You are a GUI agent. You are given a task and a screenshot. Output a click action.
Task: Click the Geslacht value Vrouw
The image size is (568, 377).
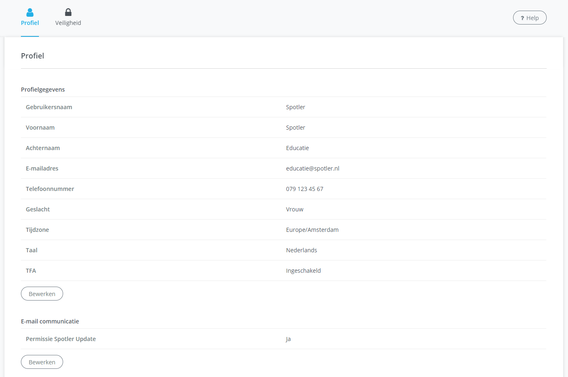point(295,209)
